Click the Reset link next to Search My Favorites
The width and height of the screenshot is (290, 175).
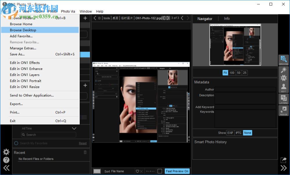click(x=83, y=143)
